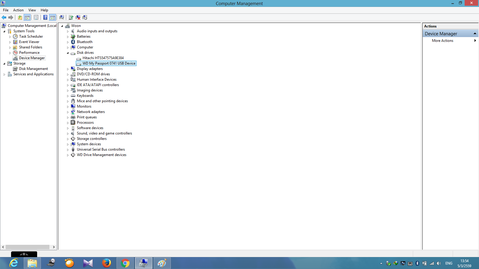Viewport: 479px width, 269px height.
Task: Click the Imaging devices icon
Action: coord(73,90)
